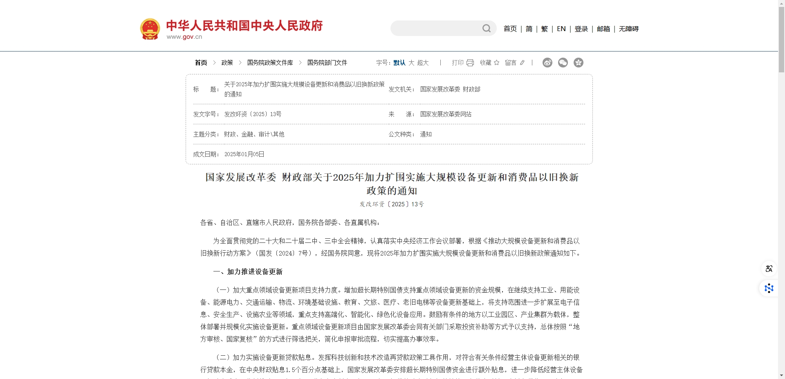Screen dimensions: 785x379
Task: Click topic 财政、金融、审计\其他
Action: click(x=254, y=134)
